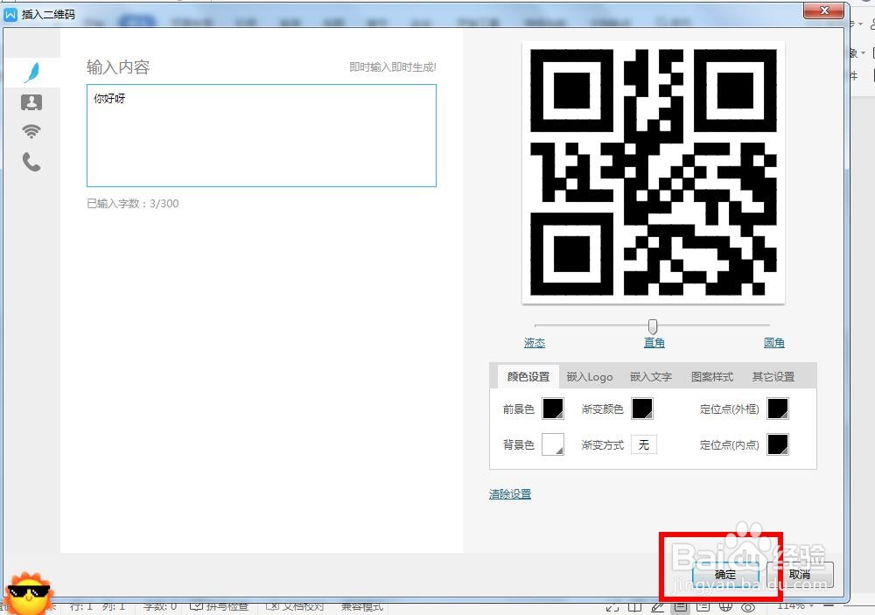Click the corner style slider handle
This screenshot has height=615, width=875.
[x=653, y=326]
